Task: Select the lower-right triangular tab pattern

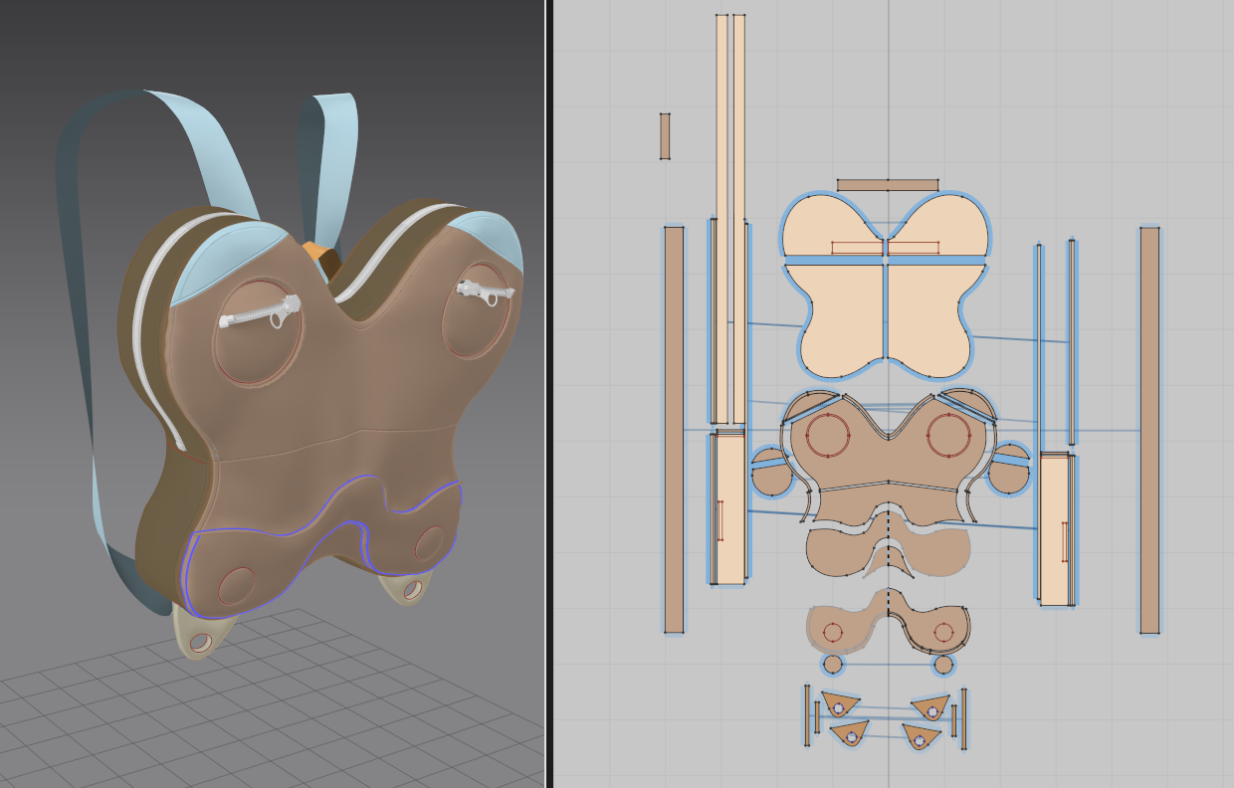Action: pyautogui.click(x=922, y=736)
